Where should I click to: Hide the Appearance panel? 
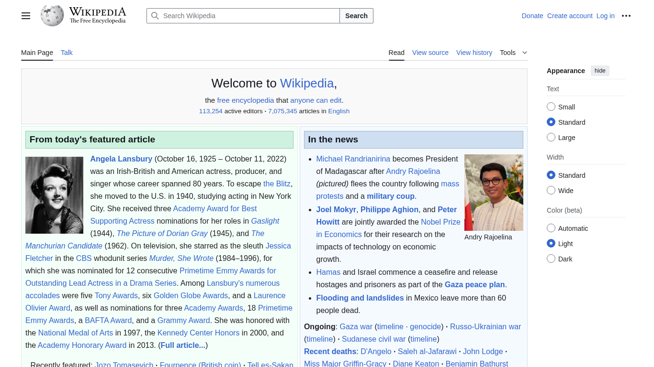coord(600,71)
